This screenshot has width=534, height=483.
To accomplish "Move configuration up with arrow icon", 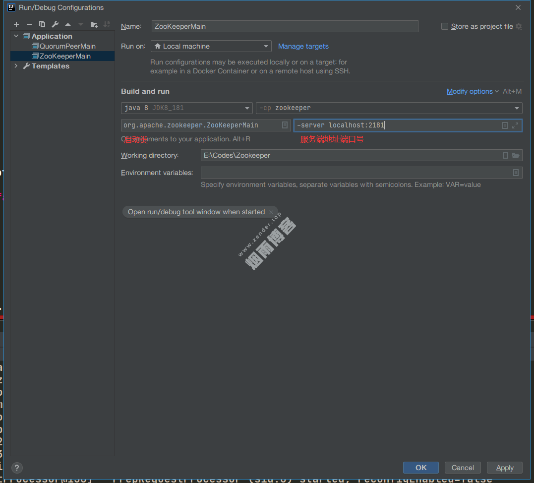I will [x=68, y=24].
